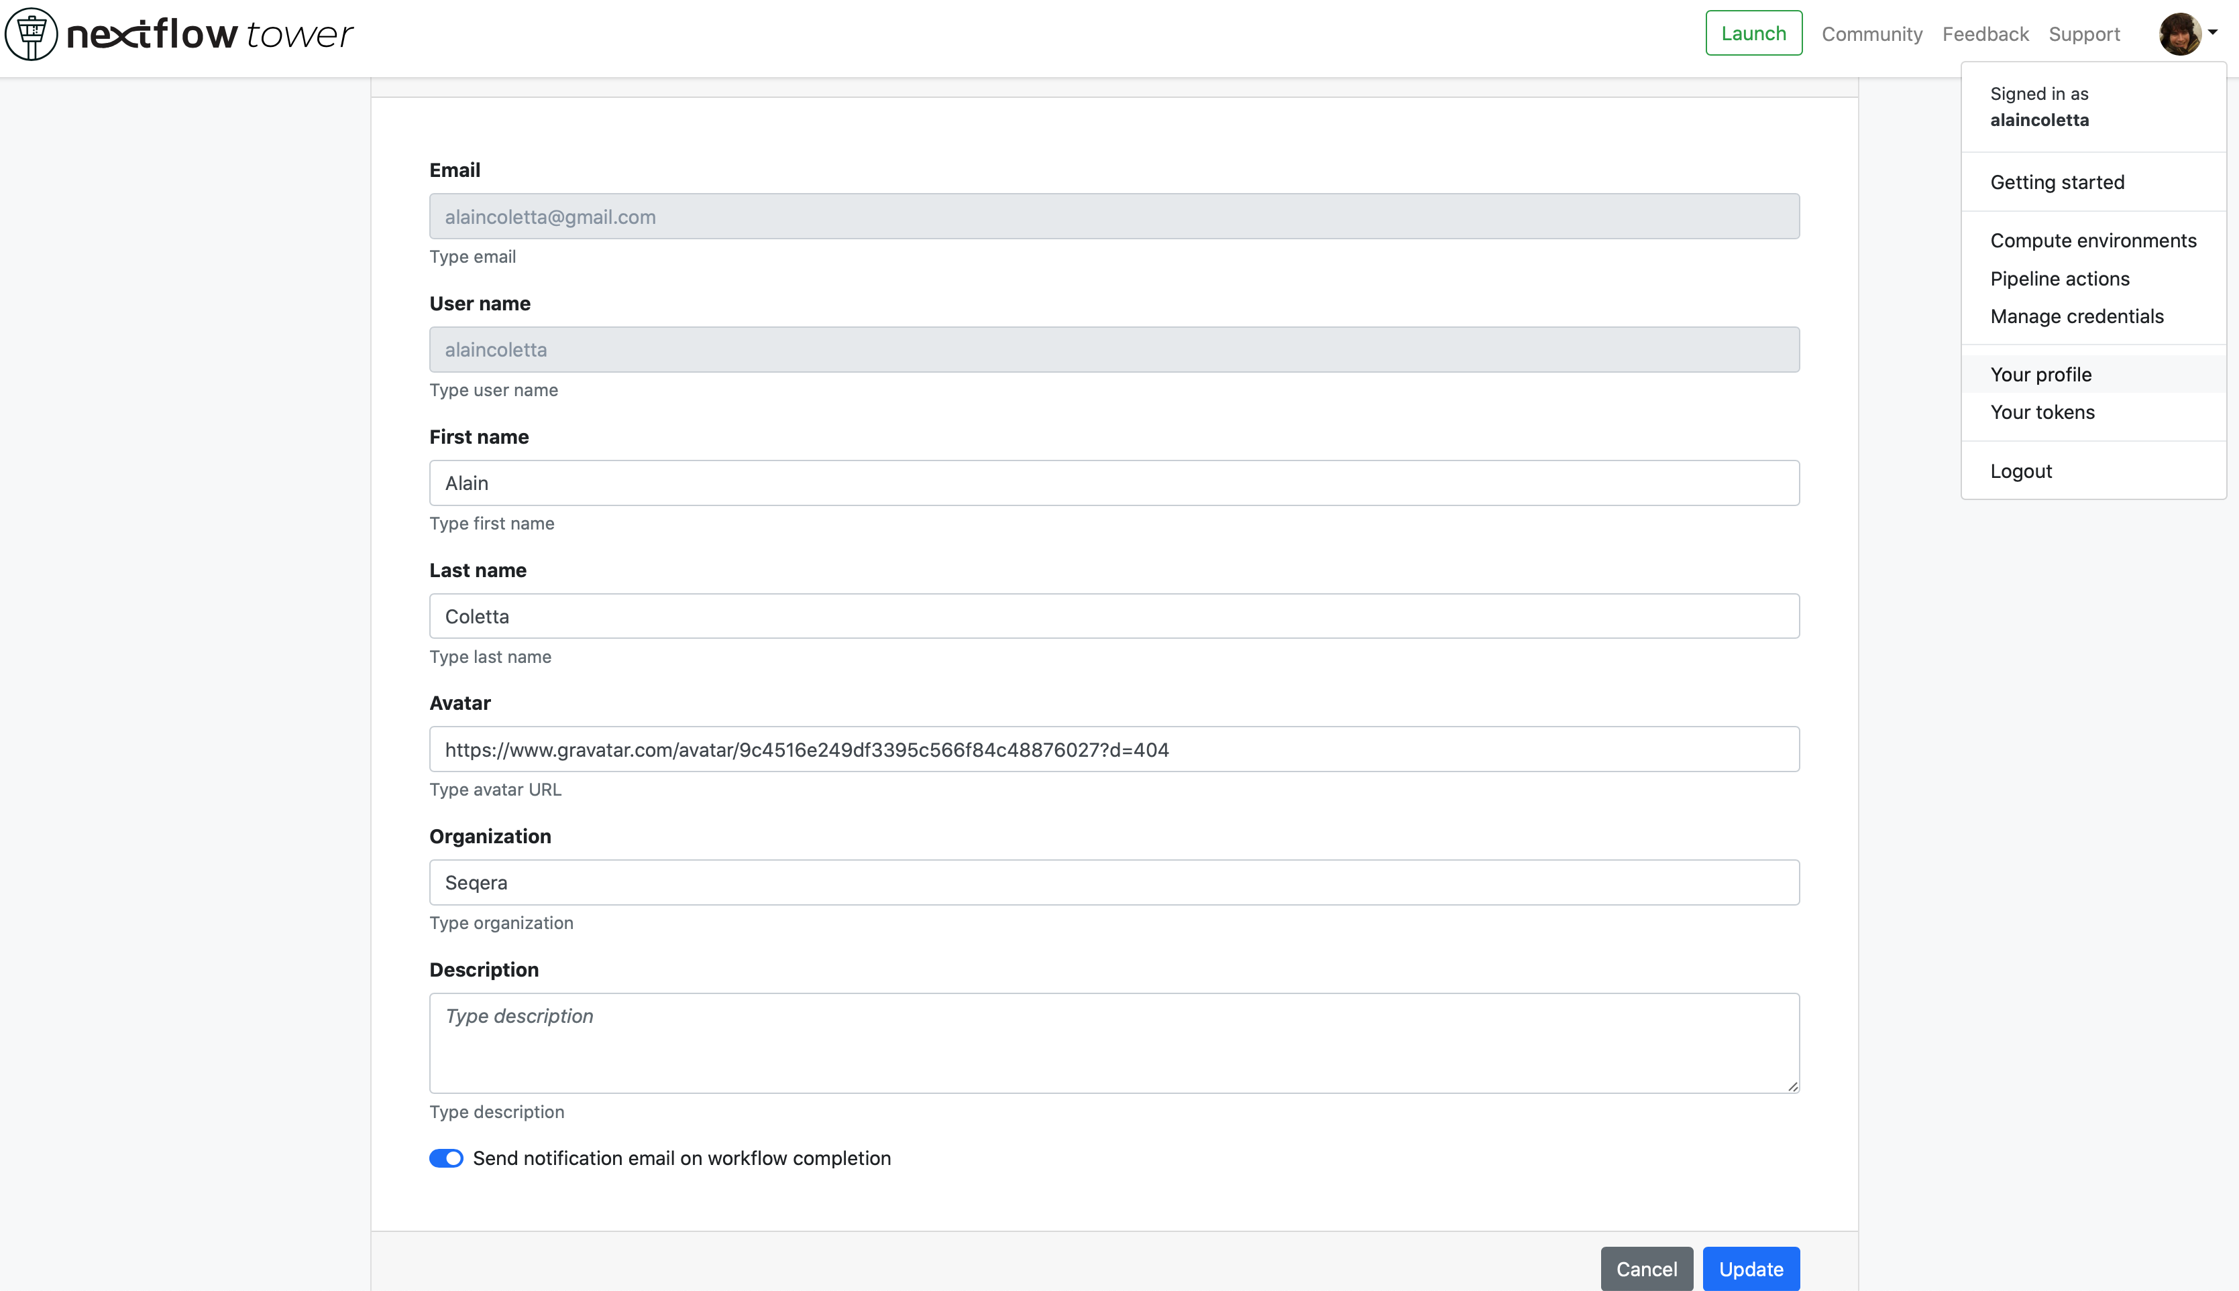Focus the Avatar URL input field
The height and width of the screenshot is (1291, 2239).
click(x=1113, y=749)
